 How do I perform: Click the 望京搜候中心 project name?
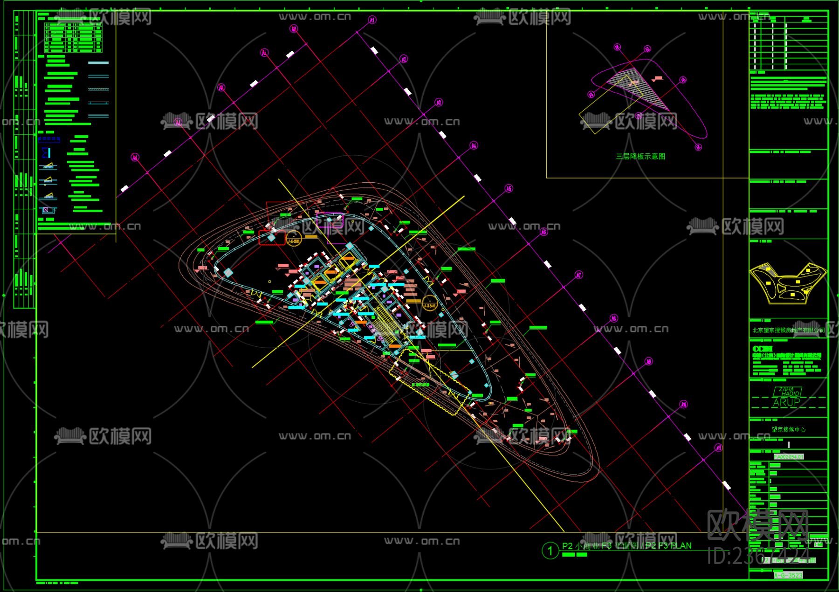coord(788,429)
